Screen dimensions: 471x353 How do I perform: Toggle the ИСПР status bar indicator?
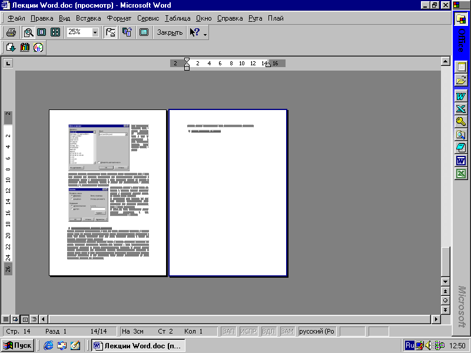[248, 331]
